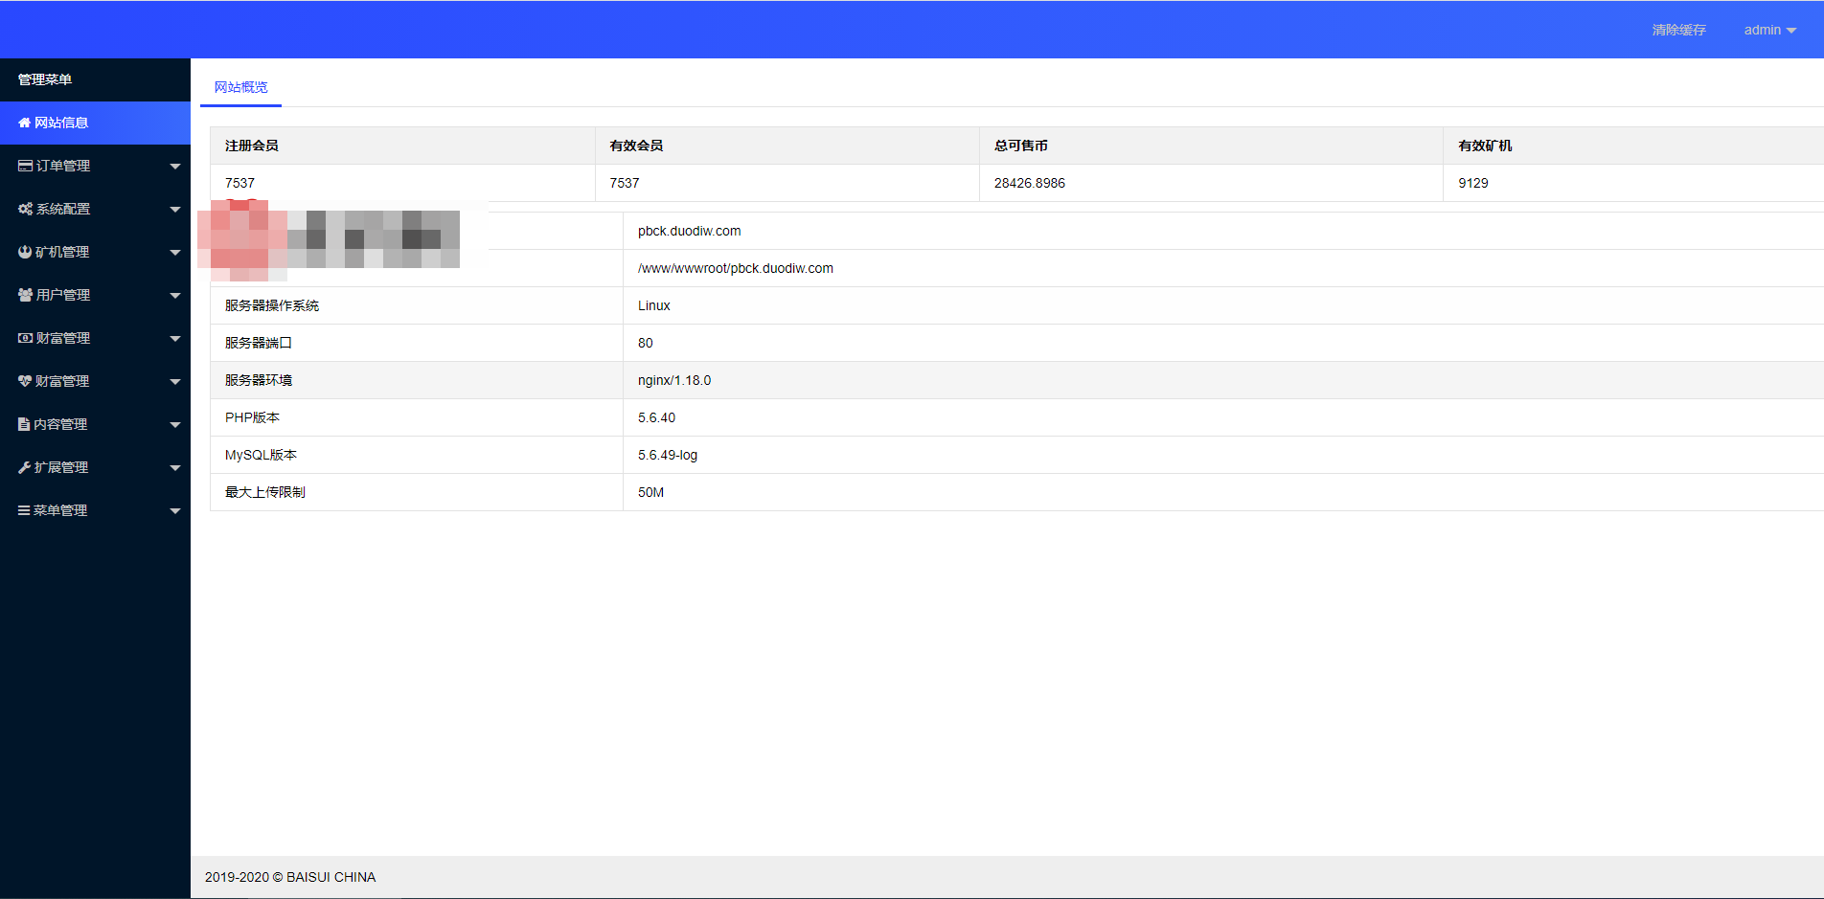
Task: Expand the 菜单管理 submenu arrow
Action: pos(175,511)
